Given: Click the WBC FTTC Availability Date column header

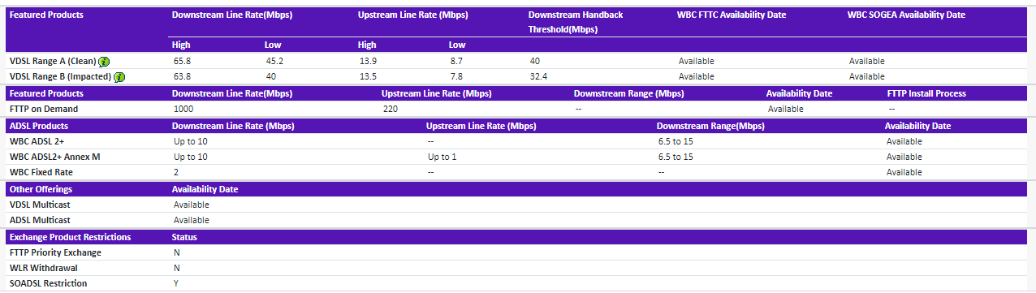Looking at the screenshot, I should tap(732, 15).
